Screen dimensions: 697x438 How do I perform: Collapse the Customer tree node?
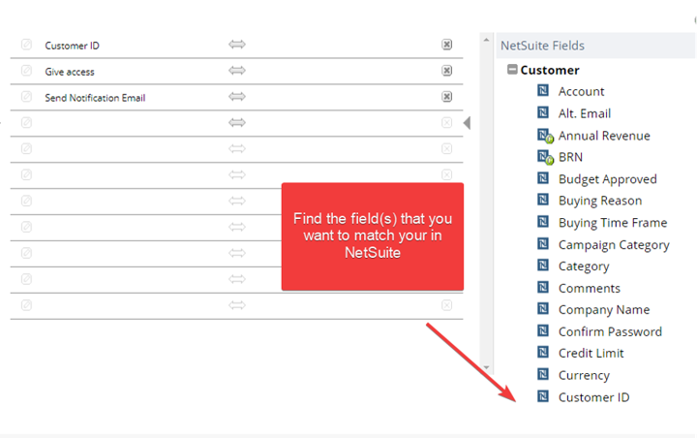tap(512, 70)
